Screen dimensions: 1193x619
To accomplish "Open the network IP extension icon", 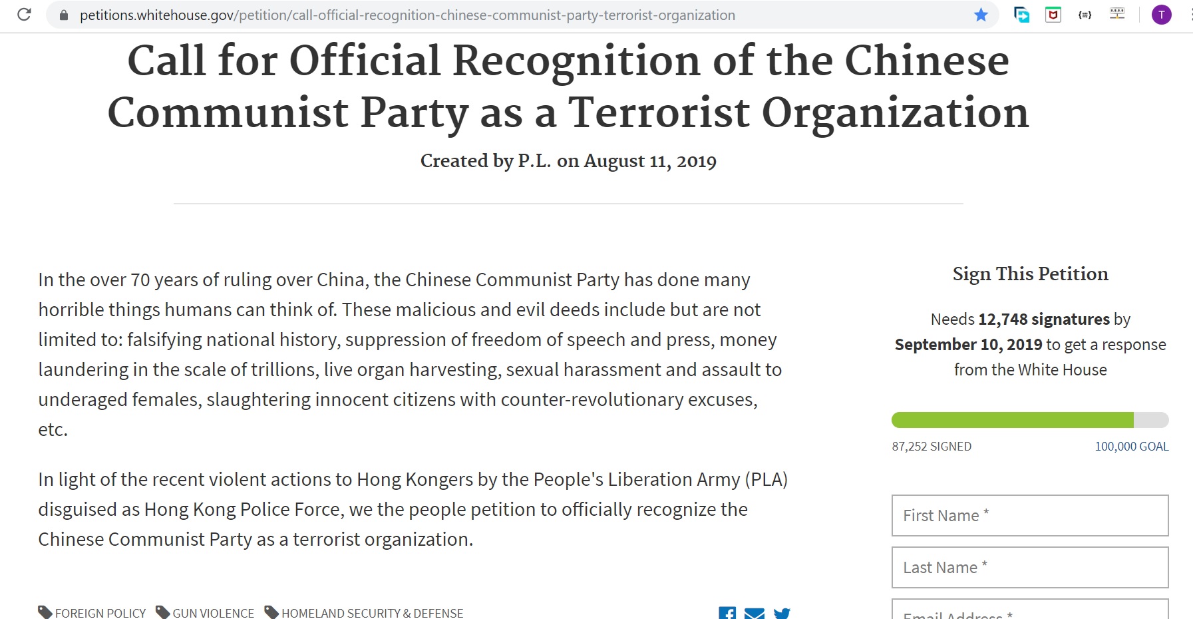I will (1117, 14).
